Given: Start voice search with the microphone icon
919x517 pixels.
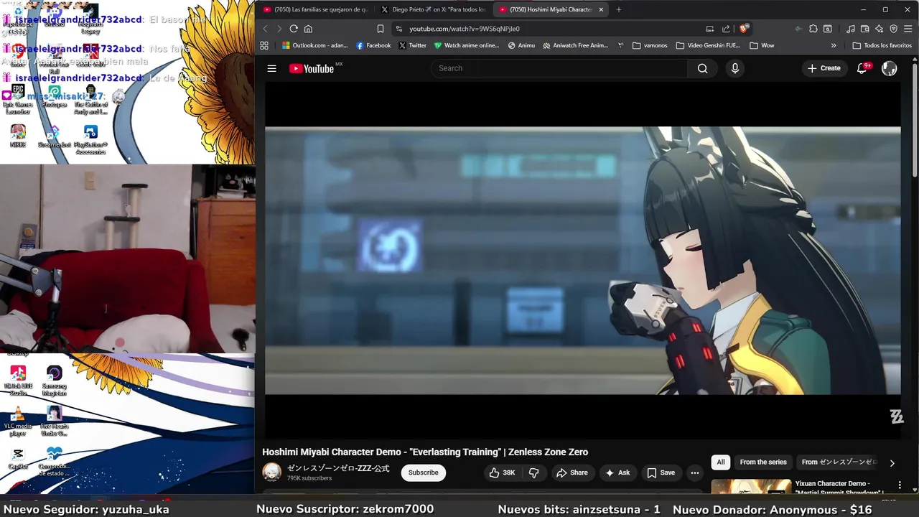Looking at the screenshot, I should click(x=734, y=68).
